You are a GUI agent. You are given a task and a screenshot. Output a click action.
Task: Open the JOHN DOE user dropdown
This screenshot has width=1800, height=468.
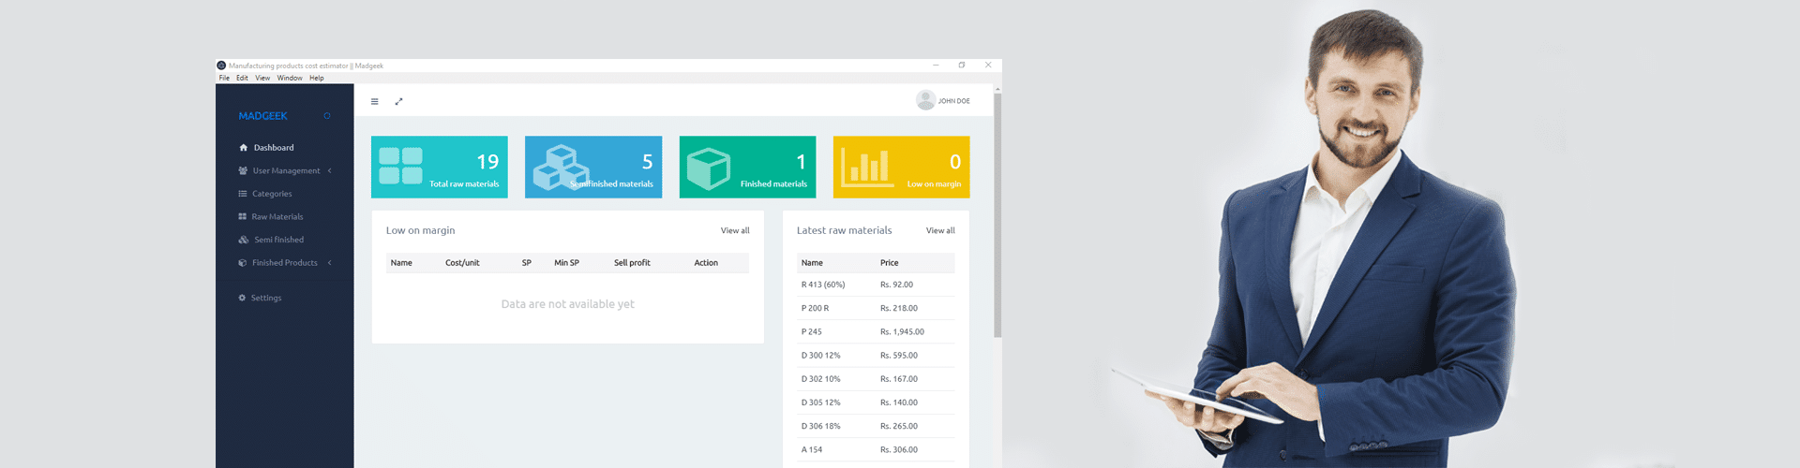point(954,101)
